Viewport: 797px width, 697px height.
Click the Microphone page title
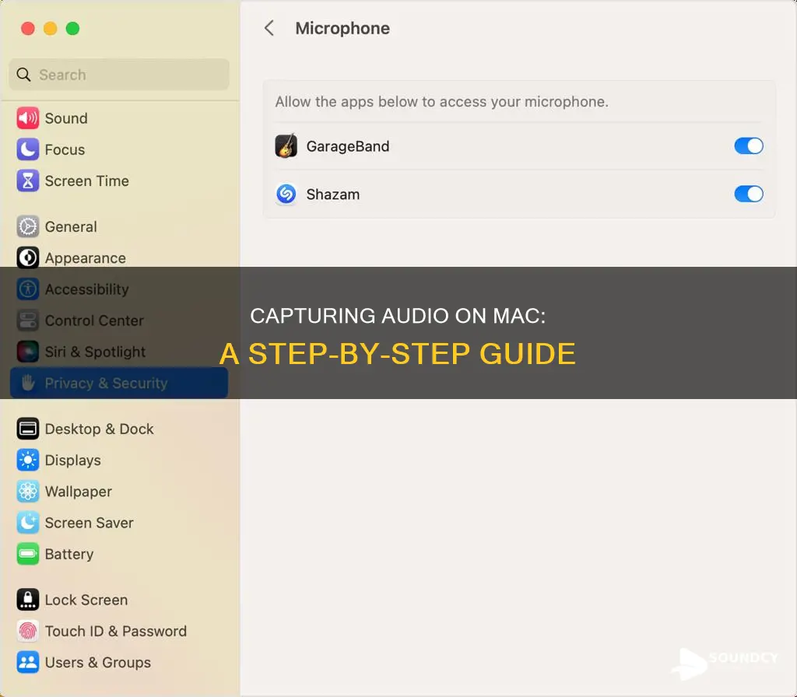(x=342, y=29)
